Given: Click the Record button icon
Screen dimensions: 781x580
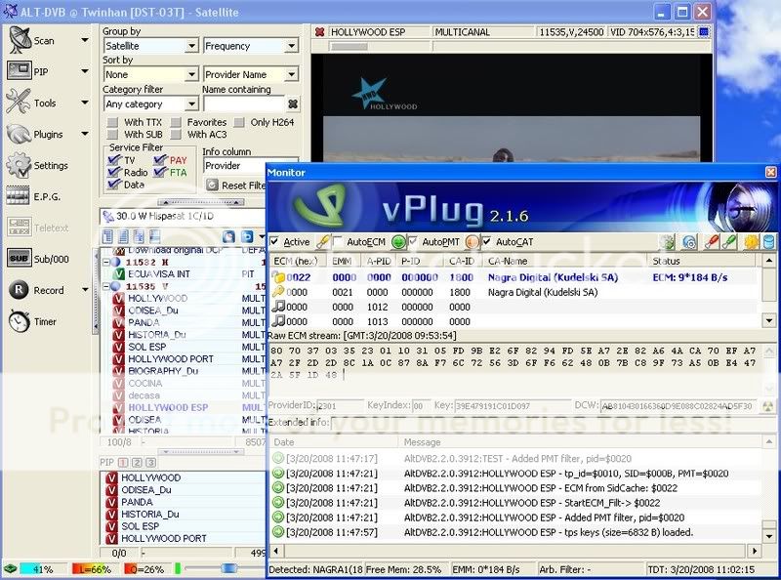Looking at the screenshot, I should [20, 290].
